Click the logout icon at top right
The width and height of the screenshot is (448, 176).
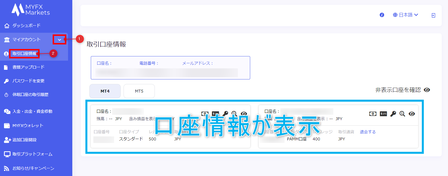(433, 15)
